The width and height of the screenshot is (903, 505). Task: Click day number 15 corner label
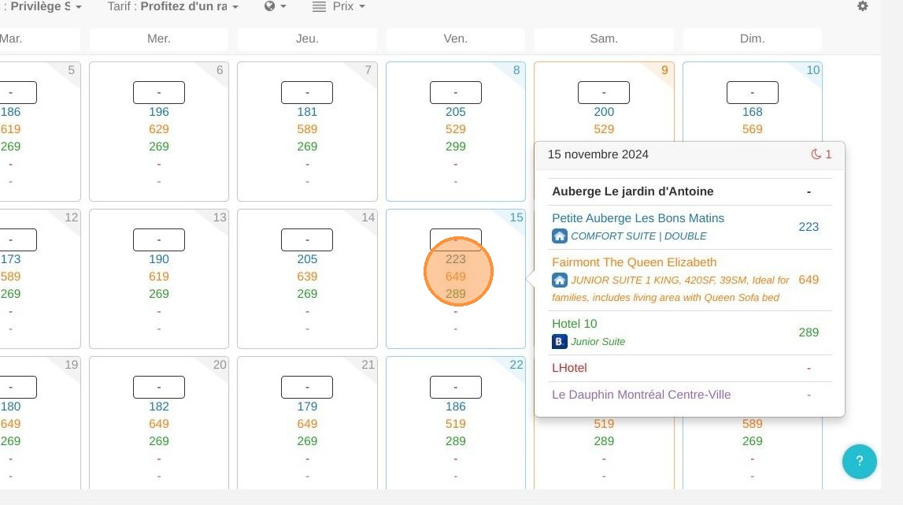[516, 217]
